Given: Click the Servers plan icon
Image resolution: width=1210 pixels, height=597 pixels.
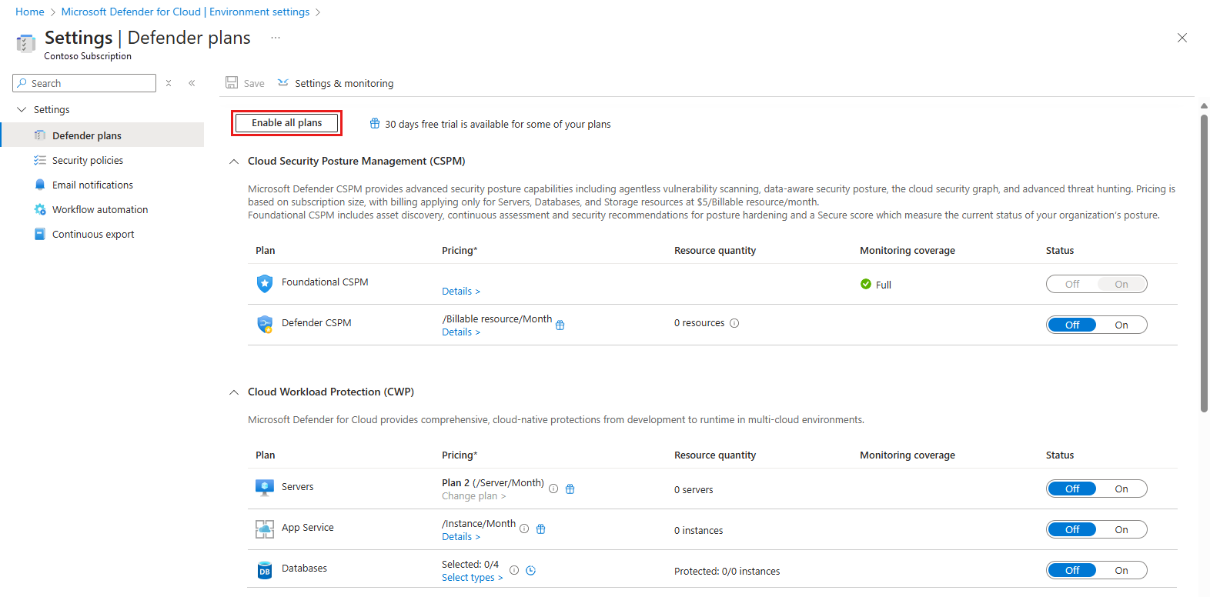Looking at the screenshot, I should tap(265, 488).
